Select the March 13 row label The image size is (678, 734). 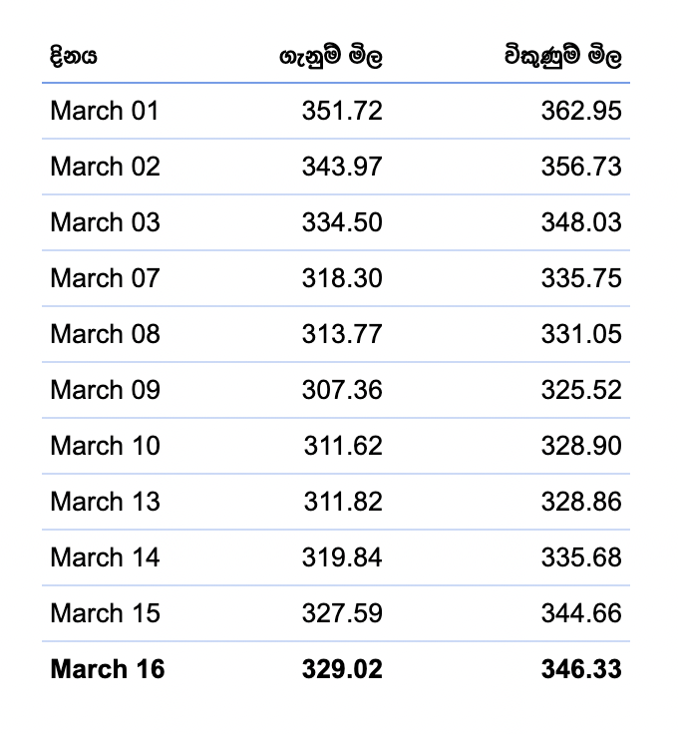(x=105, y=502)
